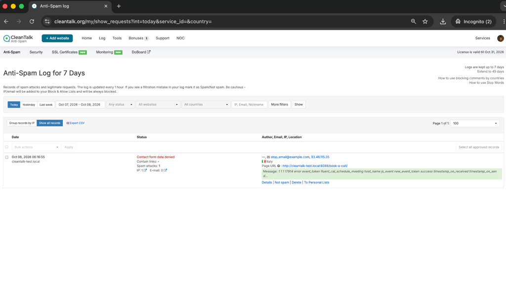Switch to SSL Certificates tab
Screen dimensions: 506x284
[x=69, y=52]
